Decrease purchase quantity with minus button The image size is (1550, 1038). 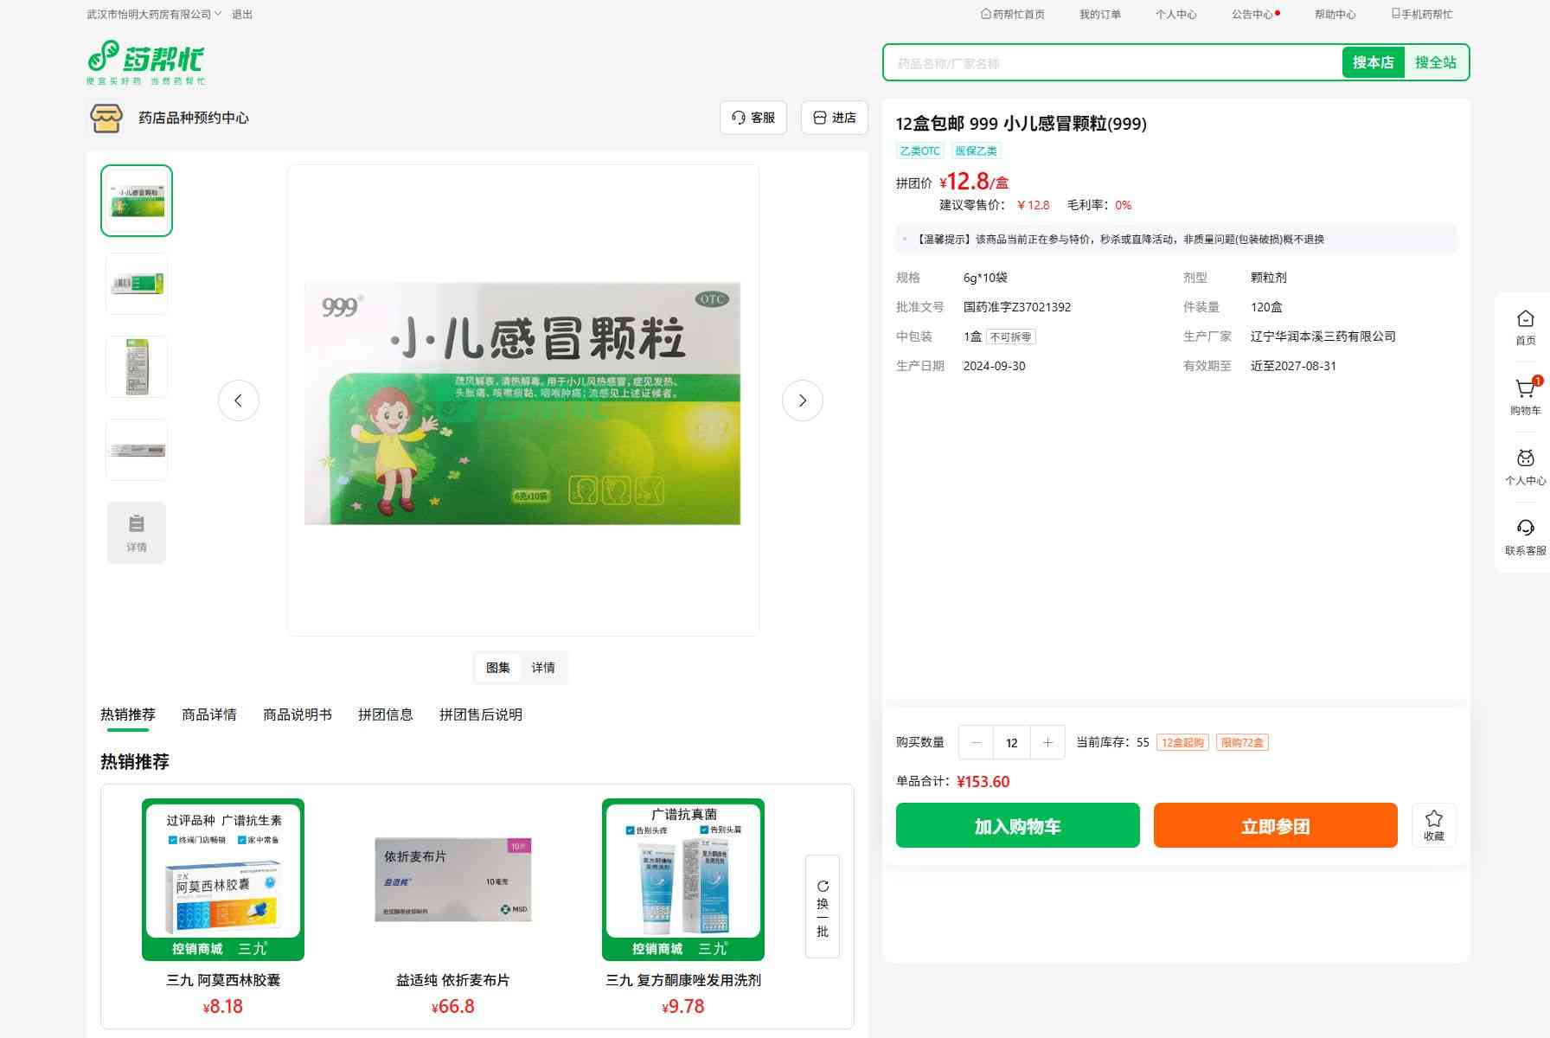[x=976, y=742]
